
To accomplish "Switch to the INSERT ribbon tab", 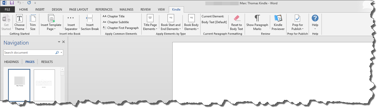I will 40,10.
